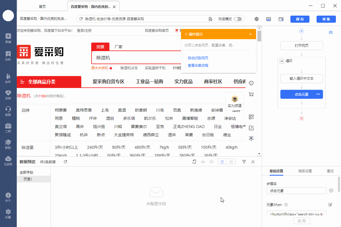Click the back-to-top arrow icon on page
The width and height of the screenshot is (341, 227).
coord(251,139)
